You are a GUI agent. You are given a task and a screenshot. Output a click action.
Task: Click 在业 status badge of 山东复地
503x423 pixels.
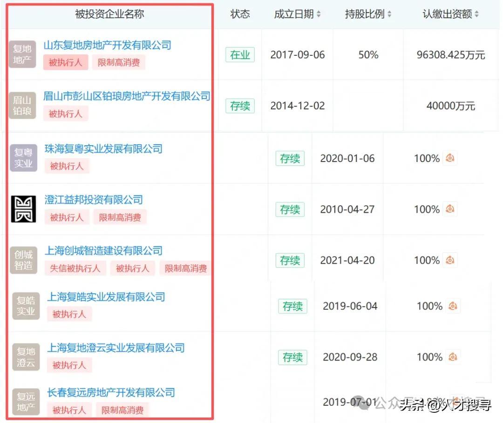240,55
